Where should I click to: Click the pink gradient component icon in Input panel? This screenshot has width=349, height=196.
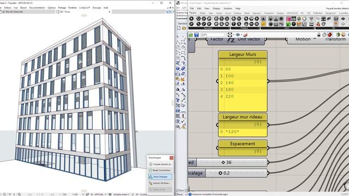288,19
